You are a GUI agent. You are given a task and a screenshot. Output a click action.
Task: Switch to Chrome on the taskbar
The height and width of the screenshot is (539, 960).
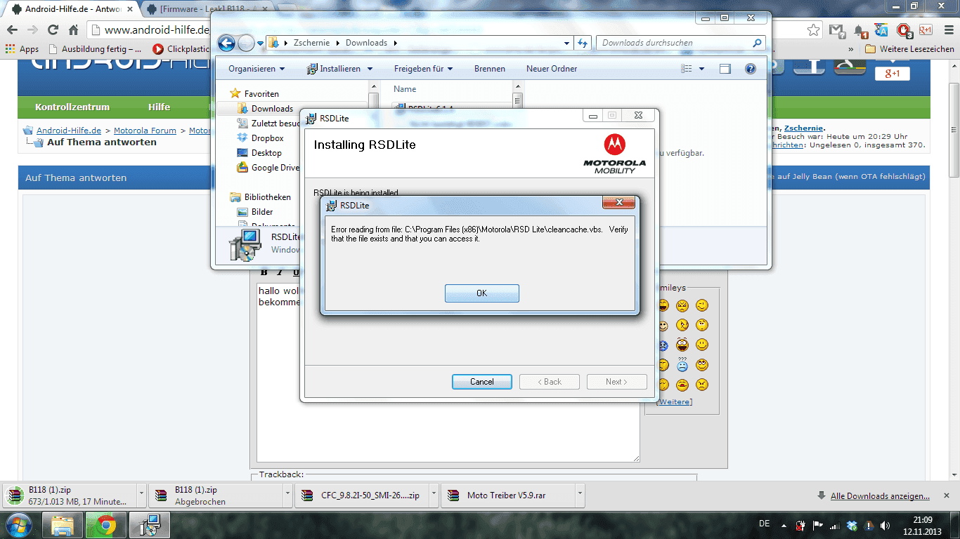105,525
